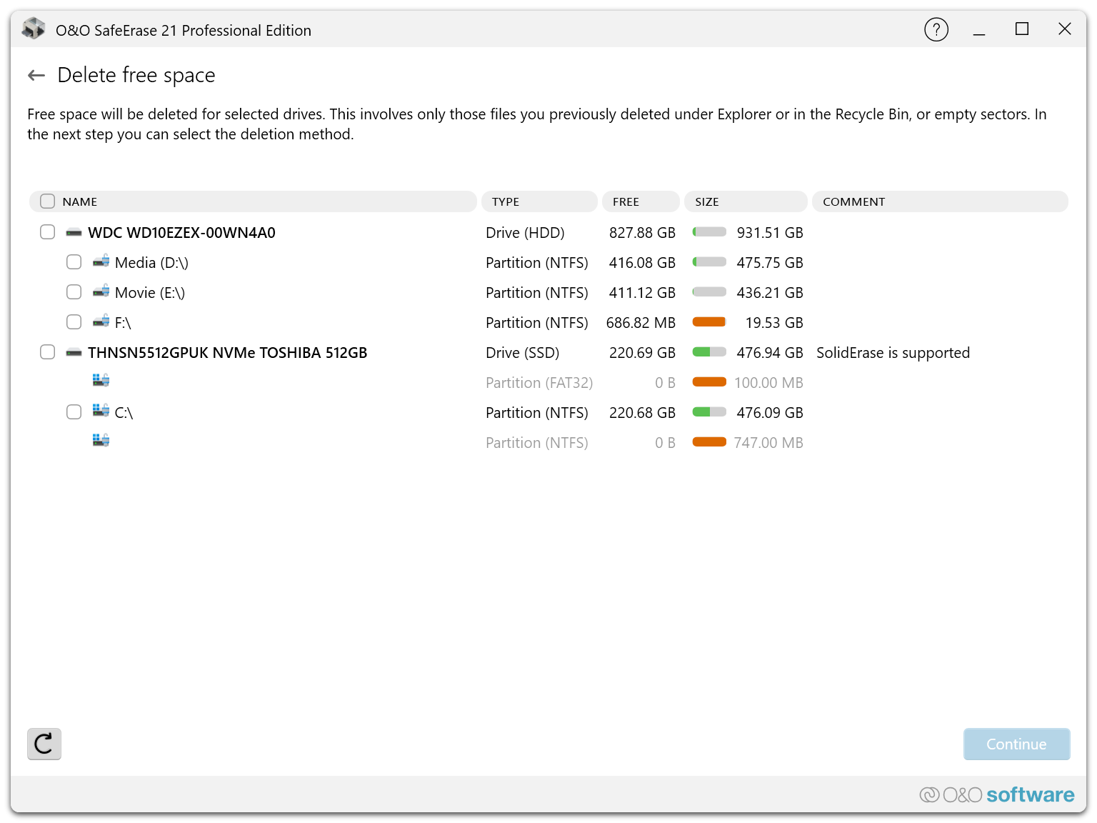Open the O&O software link
Viewport: 1097px width, 823px height.
pyautogui.click(x=997, y=794)
